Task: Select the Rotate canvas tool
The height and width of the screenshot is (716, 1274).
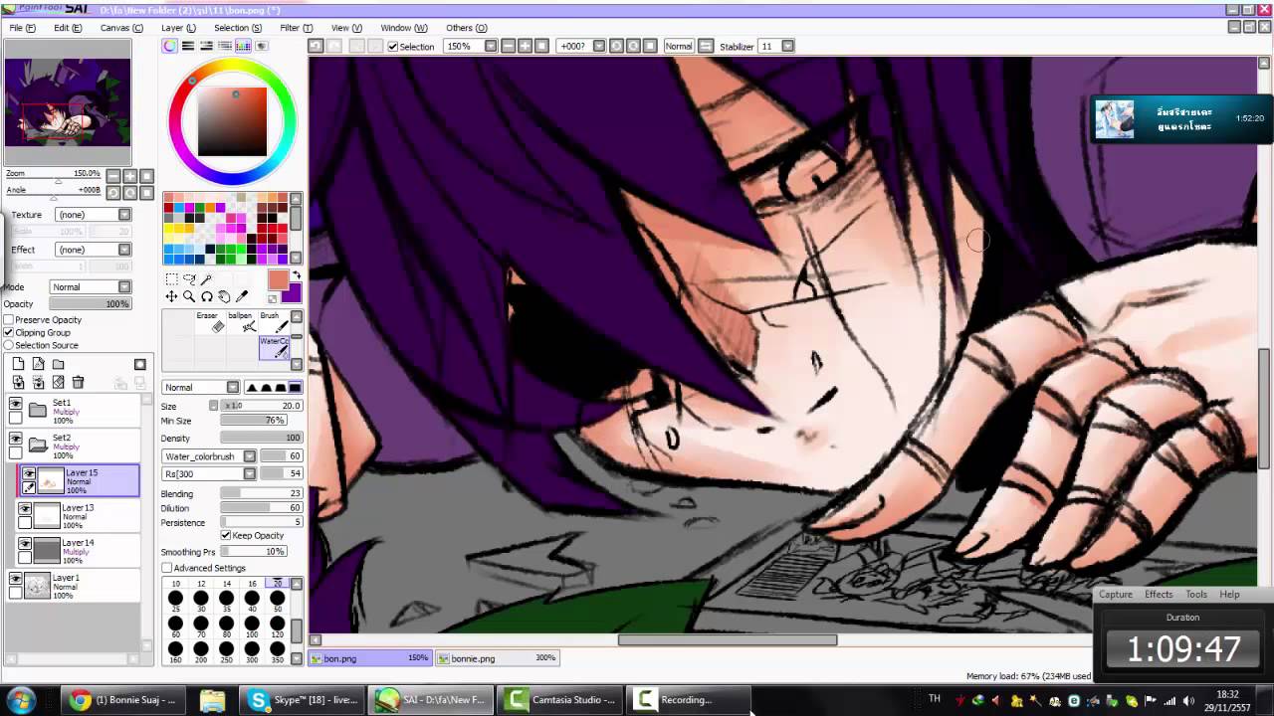Action: click(206, 296)
